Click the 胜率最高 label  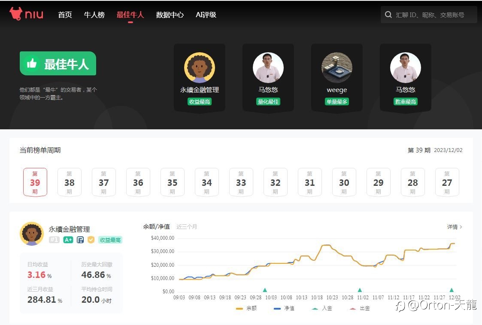pos(406,101)
